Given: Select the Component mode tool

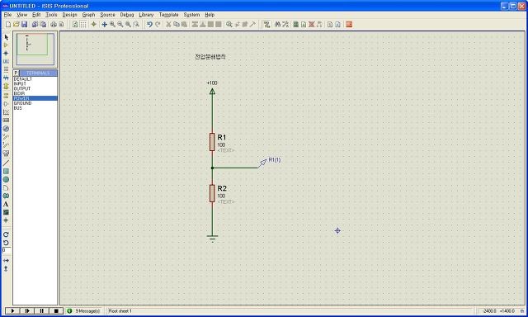Looking at the screenshot, I should tap(6, 45).
